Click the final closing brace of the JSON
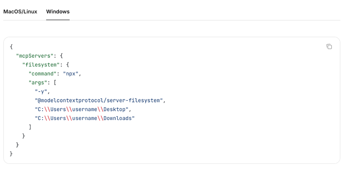This screenshot has width=347, height=172. tap(12, 154)
